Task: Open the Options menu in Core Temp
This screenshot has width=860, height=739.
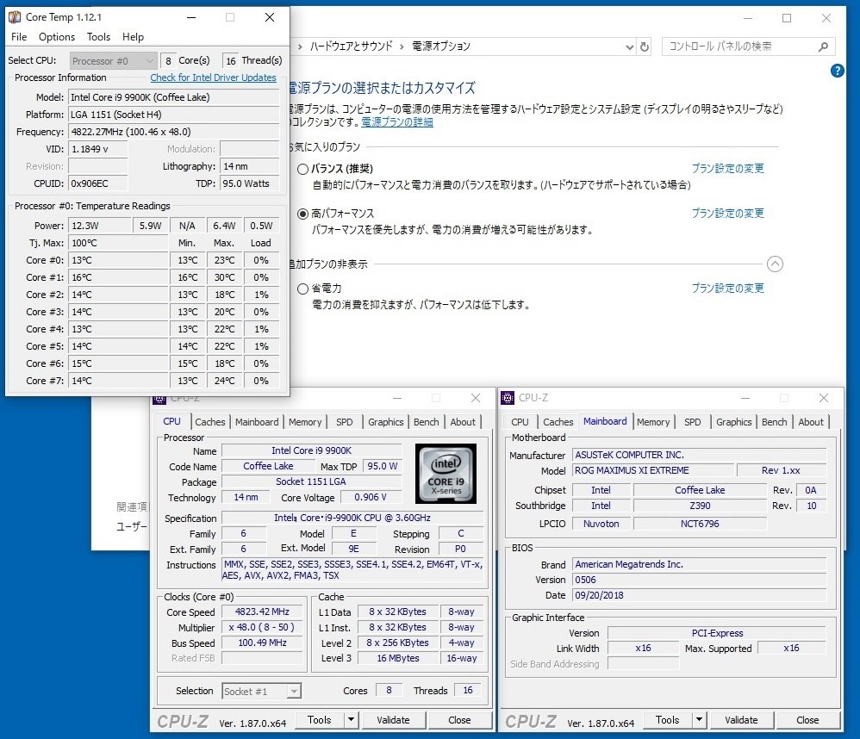Action: pos(57,37)
